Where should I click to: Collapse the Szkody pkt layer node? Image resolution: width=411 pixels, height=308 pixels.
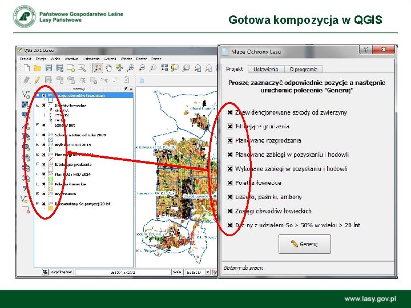click(x=37, y=125)
